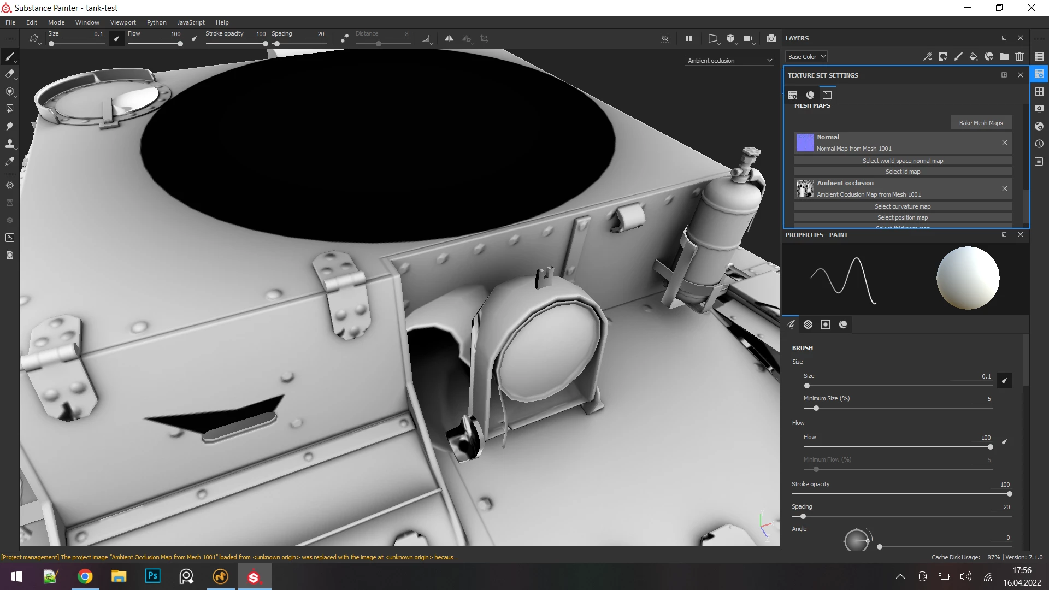Click the Stroke opacity slider in Properties

(x=901, y=494)
